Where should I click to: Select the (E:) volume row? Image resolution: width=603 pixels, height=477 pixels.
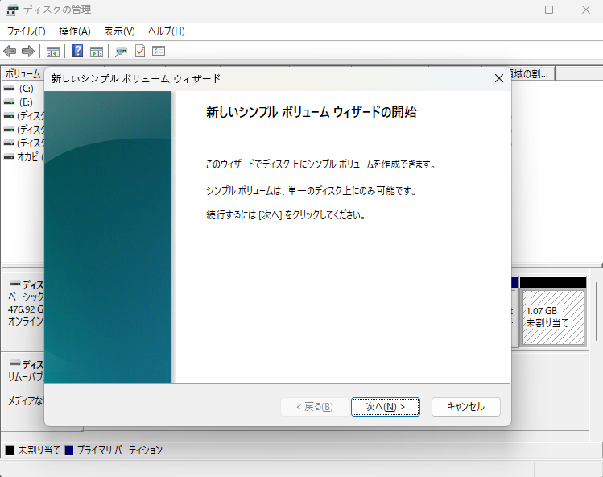(26, 102)
